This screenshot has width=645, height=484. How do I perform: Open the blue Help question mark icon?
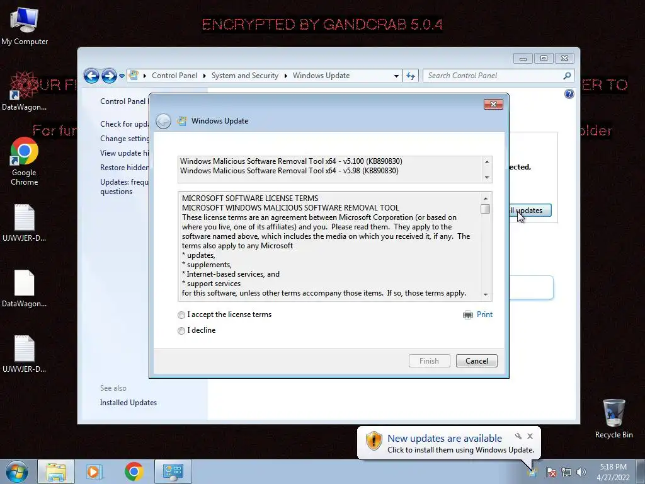coord(569,95)
